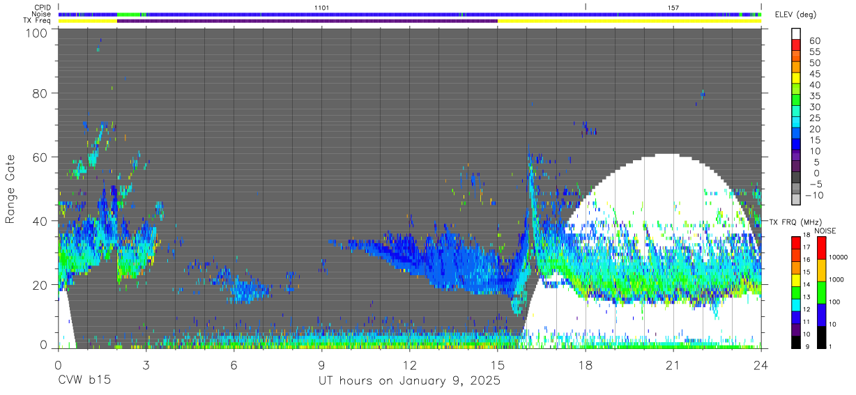
Task: Click UT hours axis tick 9
Action: click(322, 364)
